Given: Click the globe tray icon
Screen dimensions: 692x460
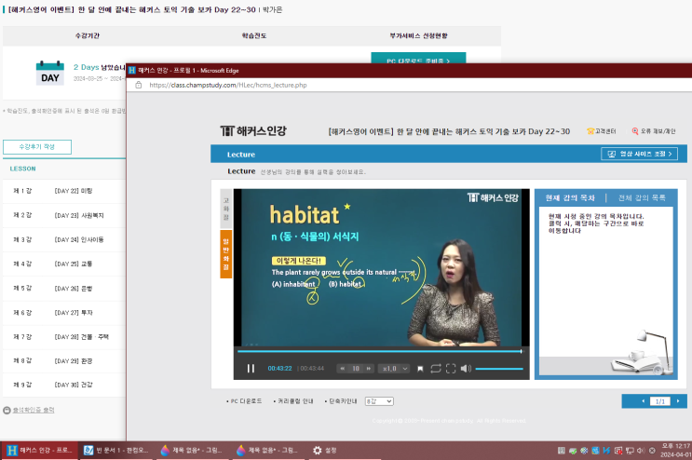Looking at the screenshot, I should pos(584,451).
